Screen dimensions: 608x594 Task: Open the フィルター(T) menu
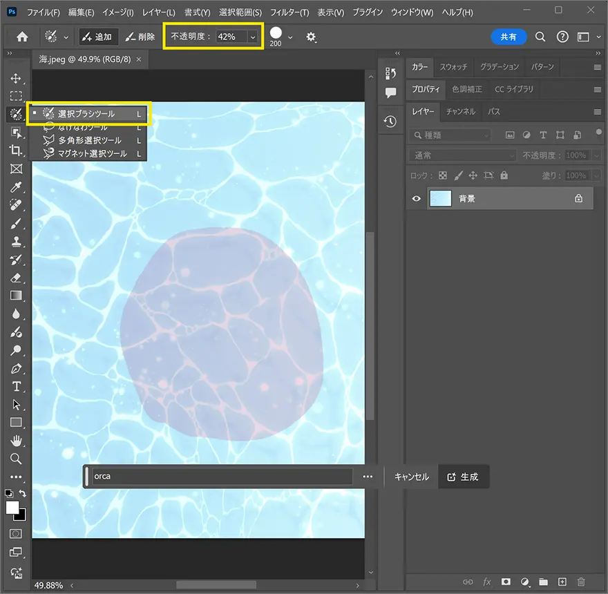tap(289, 12)
